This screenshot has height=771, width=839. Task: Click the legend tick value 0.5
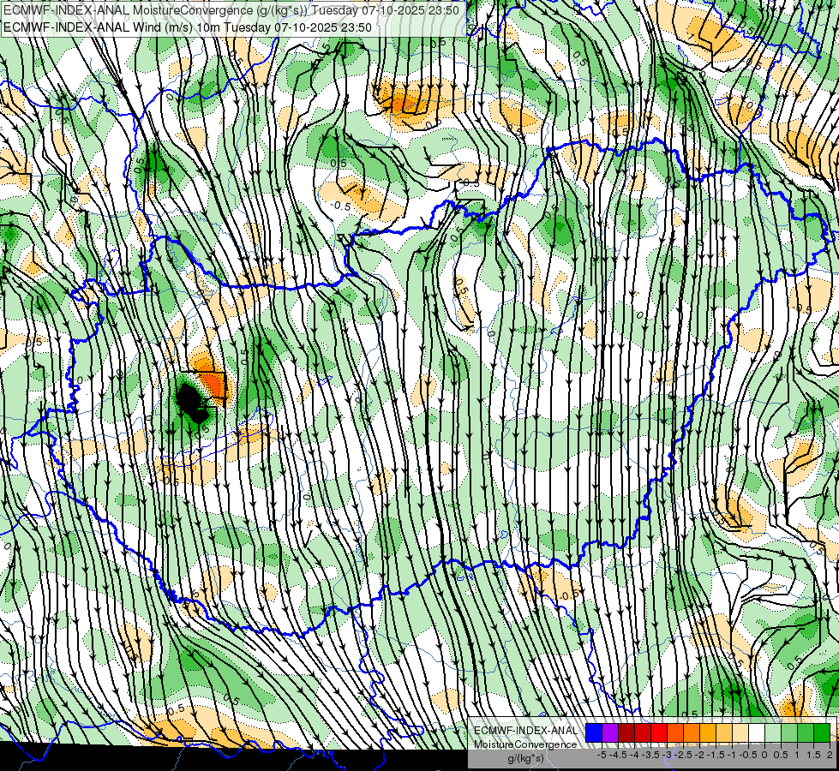[x=781, y=755]
